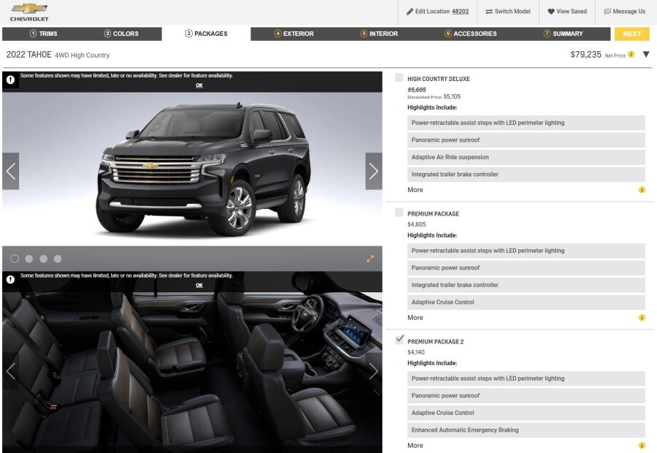Click Adaptive Air Ride suspension highlight
Image resolution: width=657 pixels, height=453 pixels.
pos(526,157)
